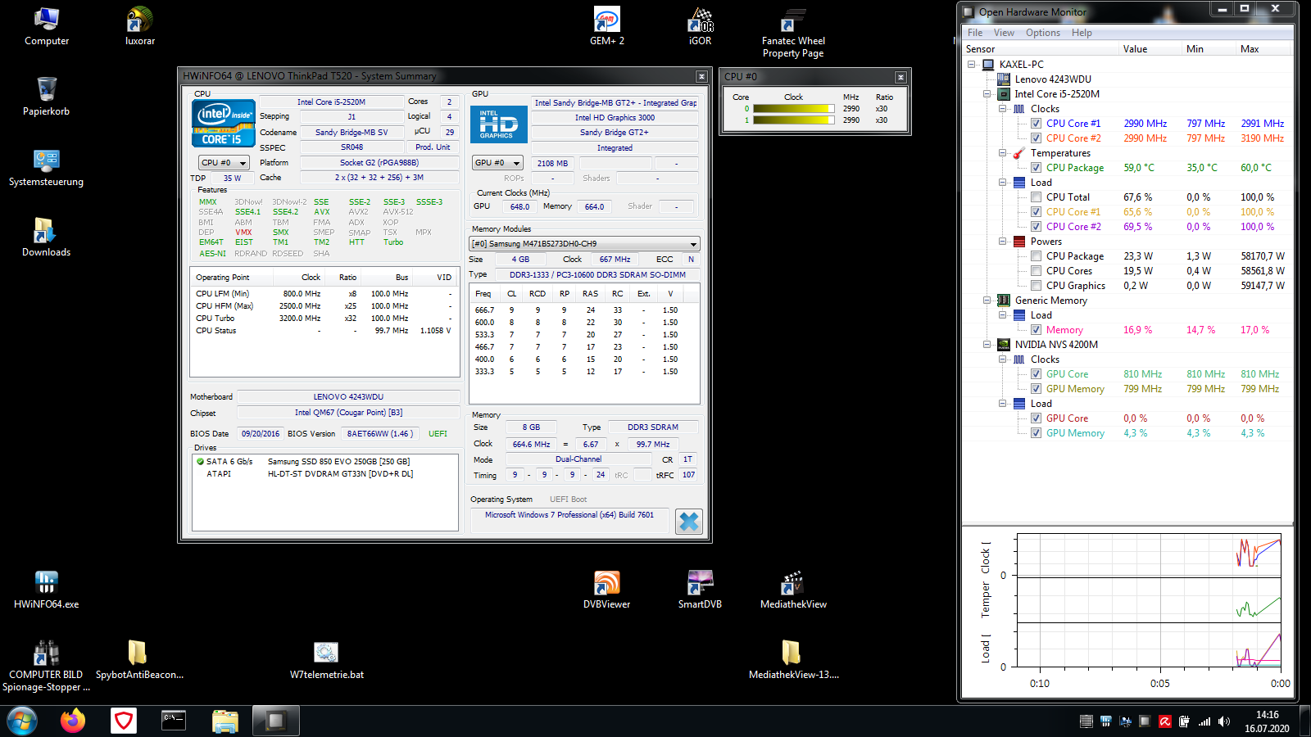Open the CPU #0 selector dropdown
Viewport: 1311px width, 737px height.
[224, 163]
